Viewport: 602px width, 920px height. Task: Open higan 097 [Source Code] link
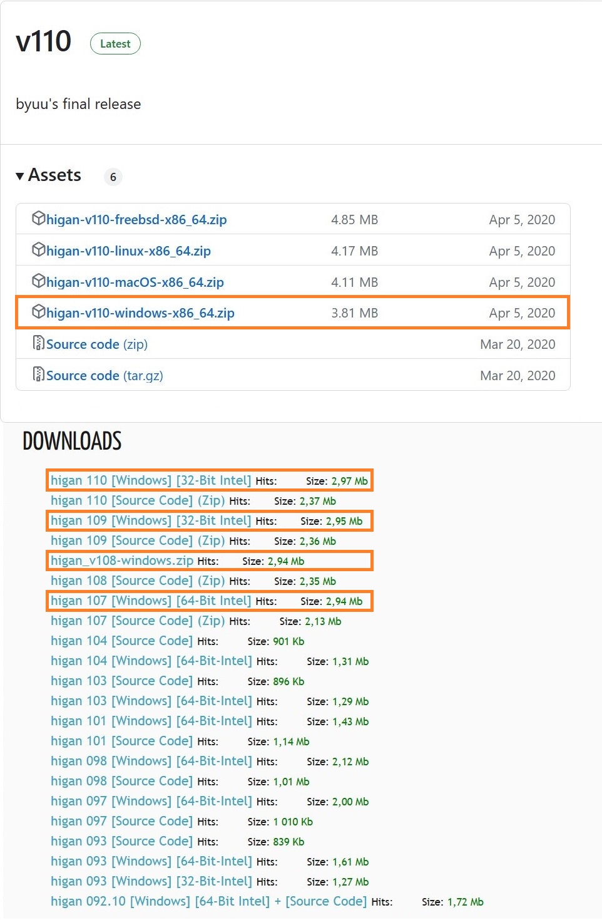tap(122, 821)
